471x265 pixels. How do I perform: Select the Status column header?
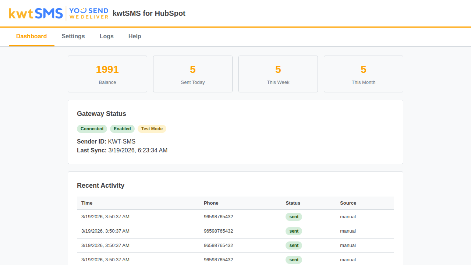click(293, 203)
